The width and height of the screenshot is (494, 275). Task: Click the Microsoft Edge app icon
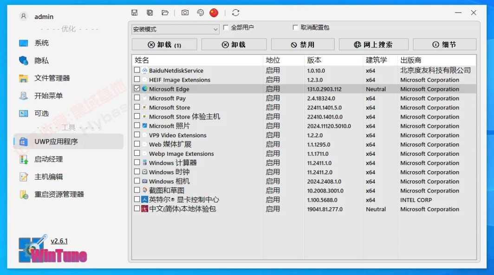[x=144, y=89]
